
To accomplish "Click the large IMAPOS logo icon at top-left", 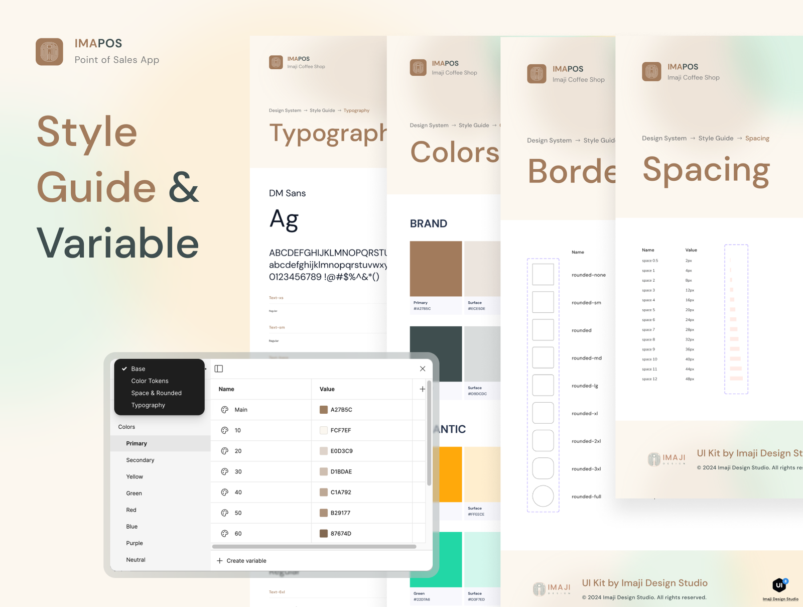I will 49,52.
